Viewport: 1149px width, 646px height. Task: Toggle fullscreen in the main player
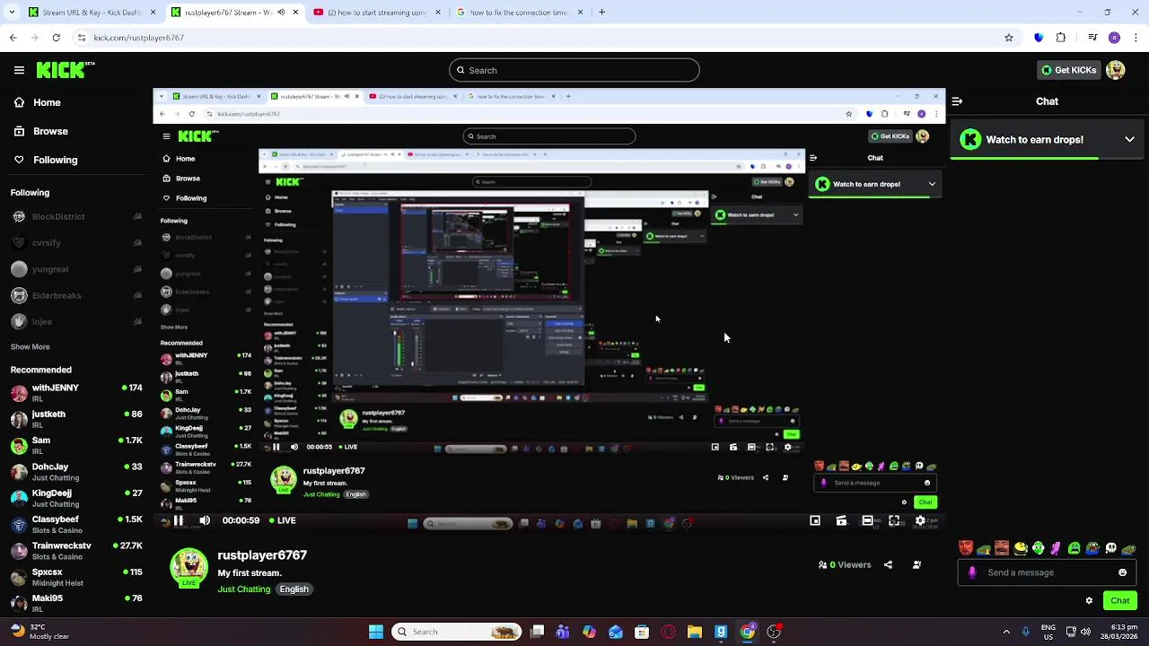coord(894,520)
